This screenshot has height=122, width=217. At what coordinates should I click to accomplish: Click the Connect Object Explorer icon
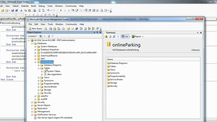[x=41, y=36]
